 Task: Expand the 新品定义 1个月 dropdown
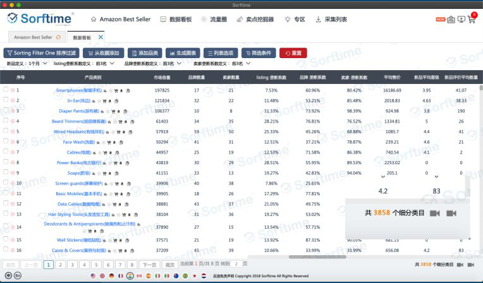pos(27,63)
